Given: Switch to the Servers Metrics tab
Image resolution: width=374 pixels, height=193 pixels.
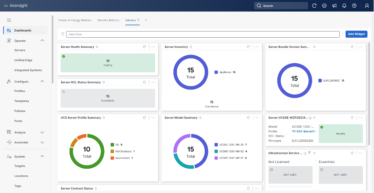Looking at the screenshot, I should pyautogui.click(x=108, y=20).
